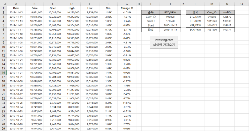Click the Open header cell
Viewport: 249px width, 131px height.
(x=53, y=8)
